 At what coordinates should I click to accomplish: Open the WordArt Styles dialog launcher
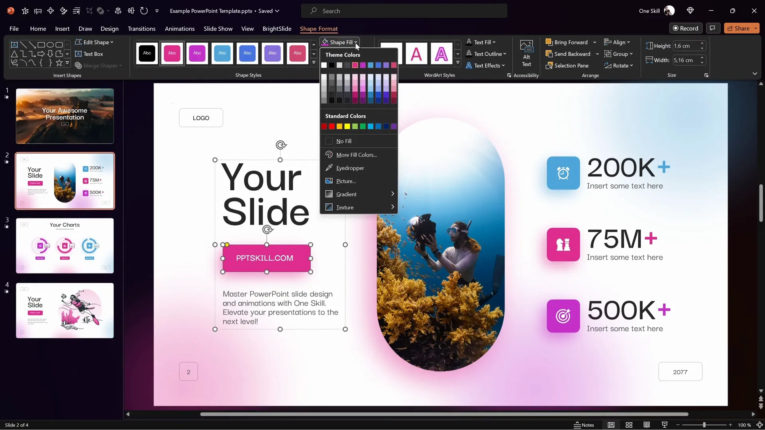(509, 75)
